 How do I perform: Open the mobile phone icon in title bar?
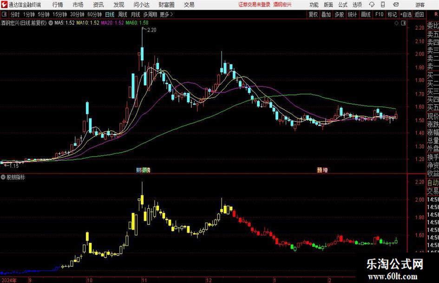[x=383, y=5]
